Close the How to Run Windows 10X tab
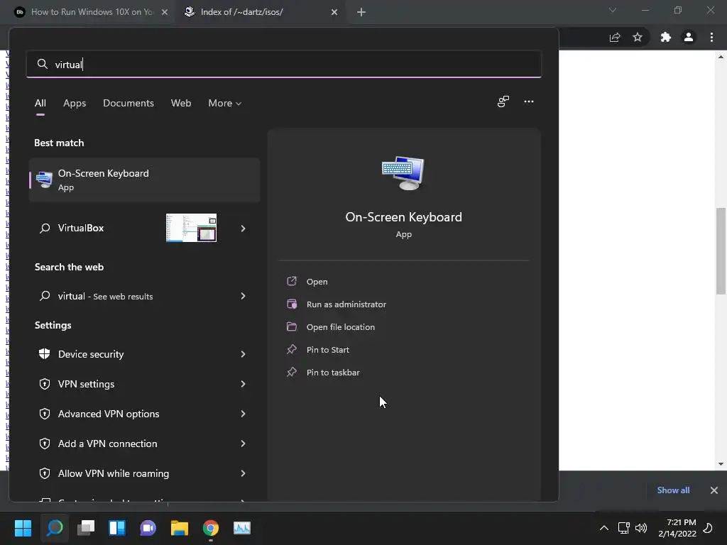This screenshot has width=727, height=545. (x=165, y=12)
